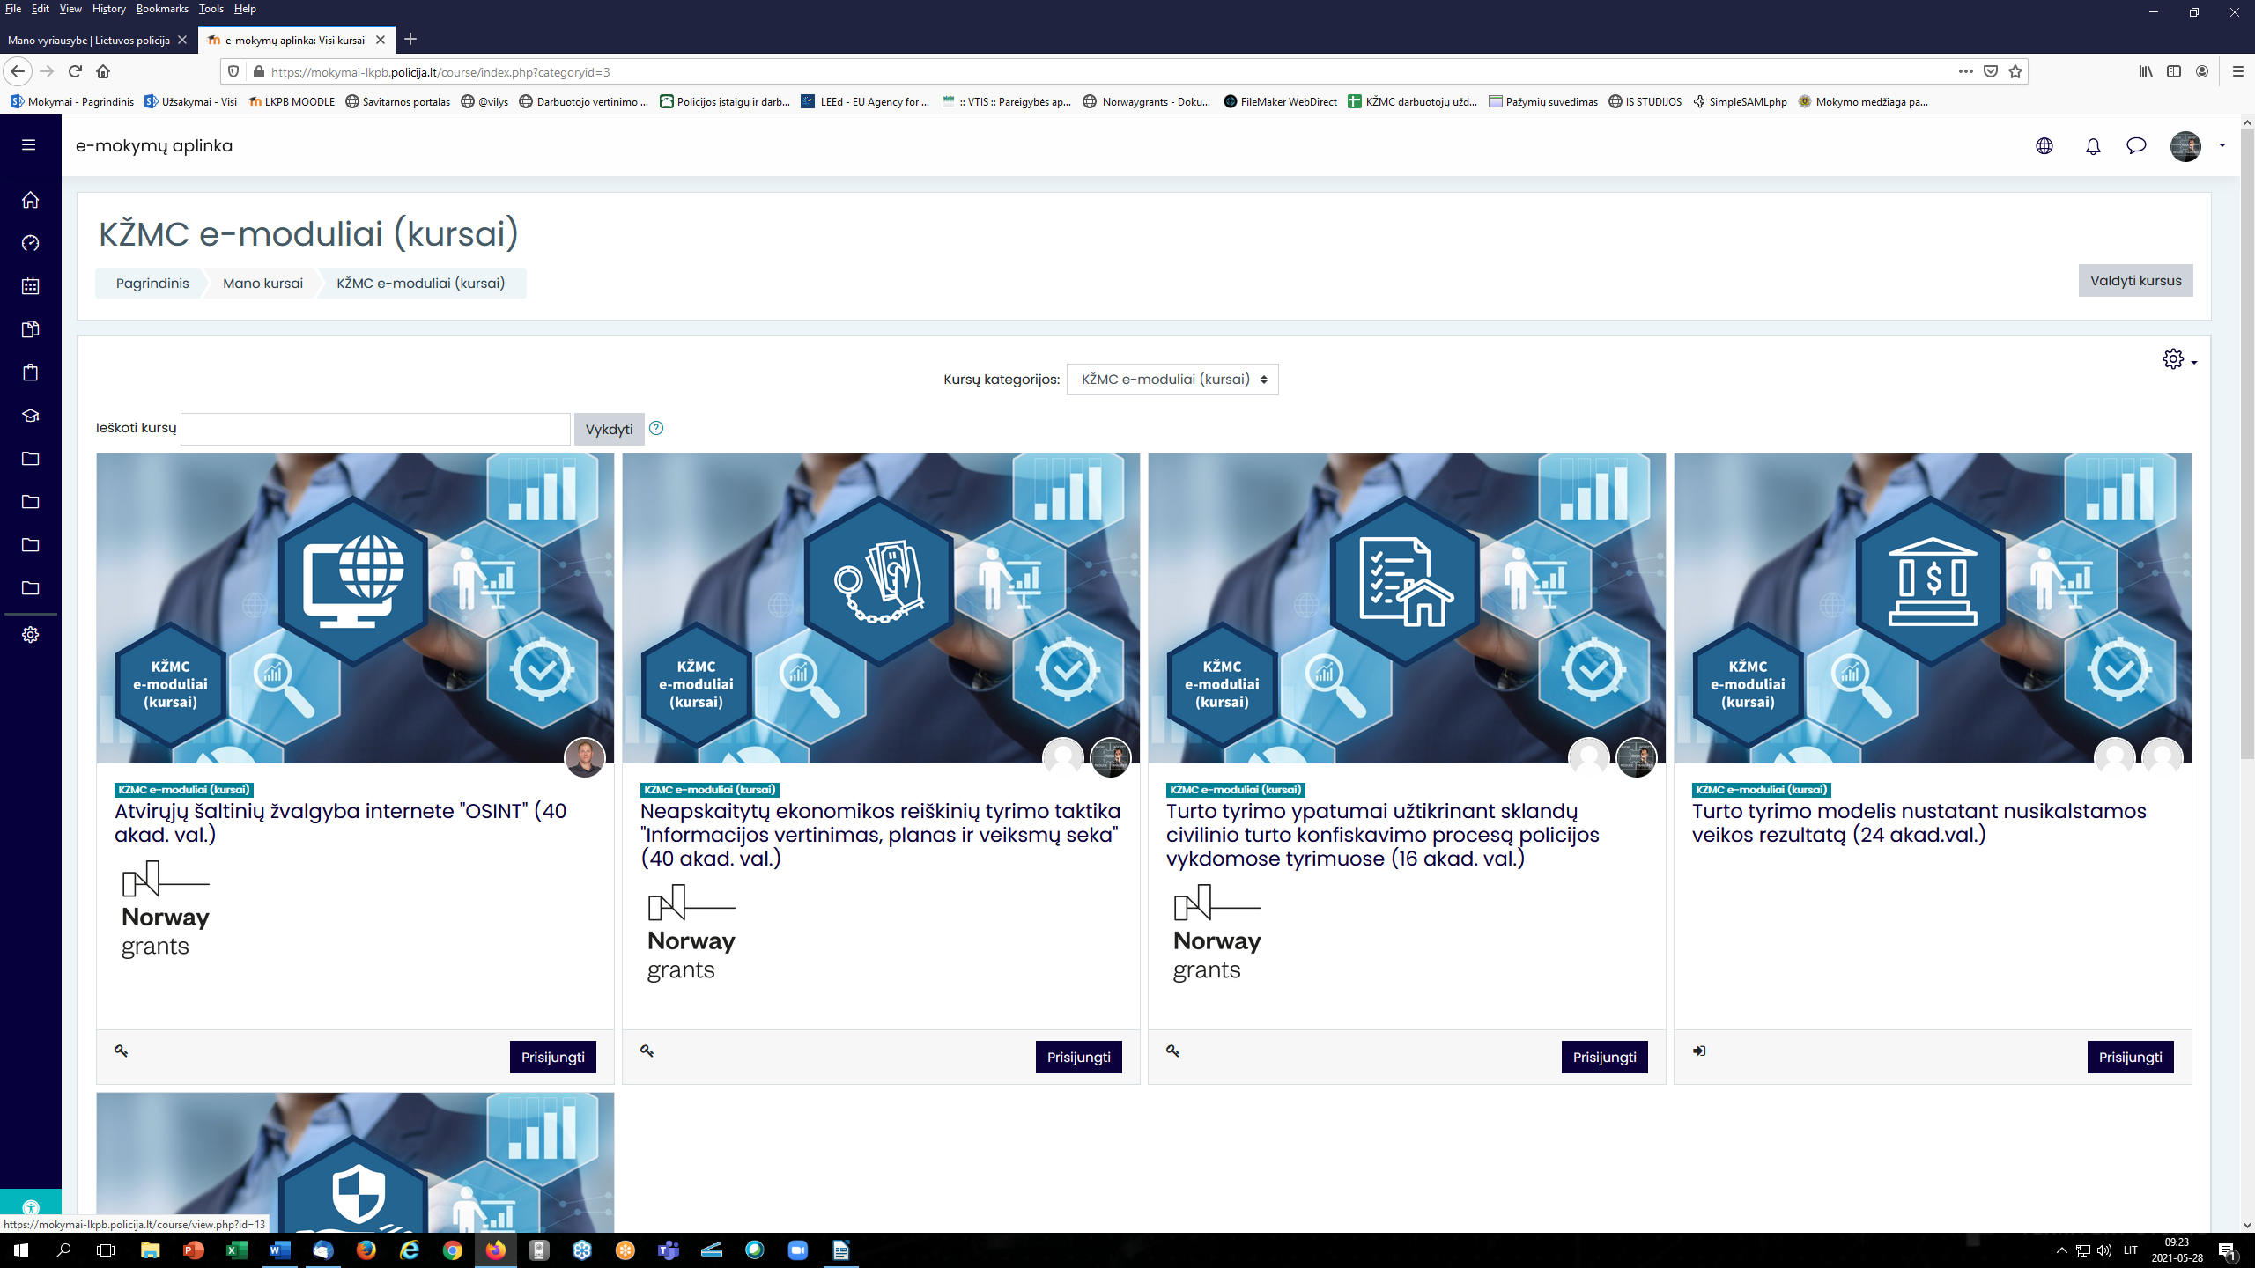Toggle the side navigation hamburger menu
2255x1268 pixels.
click(29, 144)
